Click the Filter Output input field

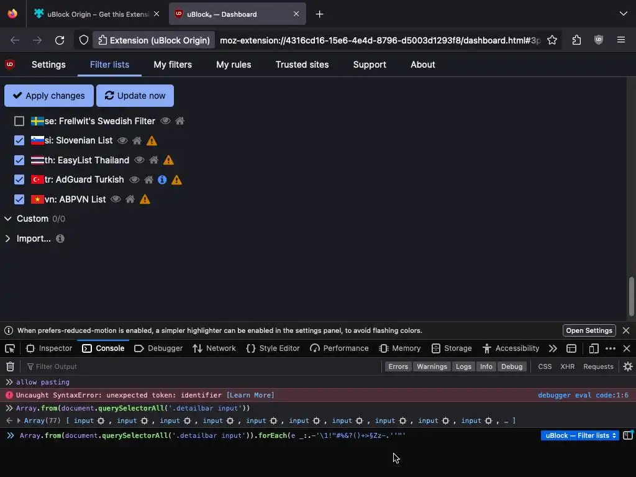(203, 366)
